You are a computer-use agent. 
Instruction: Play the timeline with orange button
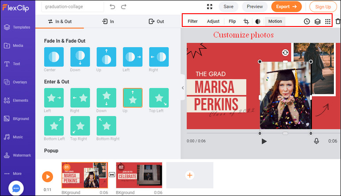coord(47,177)
